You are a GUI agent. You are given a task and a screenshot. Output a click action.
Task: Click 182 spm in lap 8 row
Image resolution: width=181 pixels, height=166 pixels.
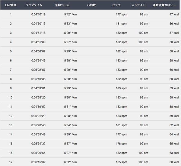tap(122, 79)
